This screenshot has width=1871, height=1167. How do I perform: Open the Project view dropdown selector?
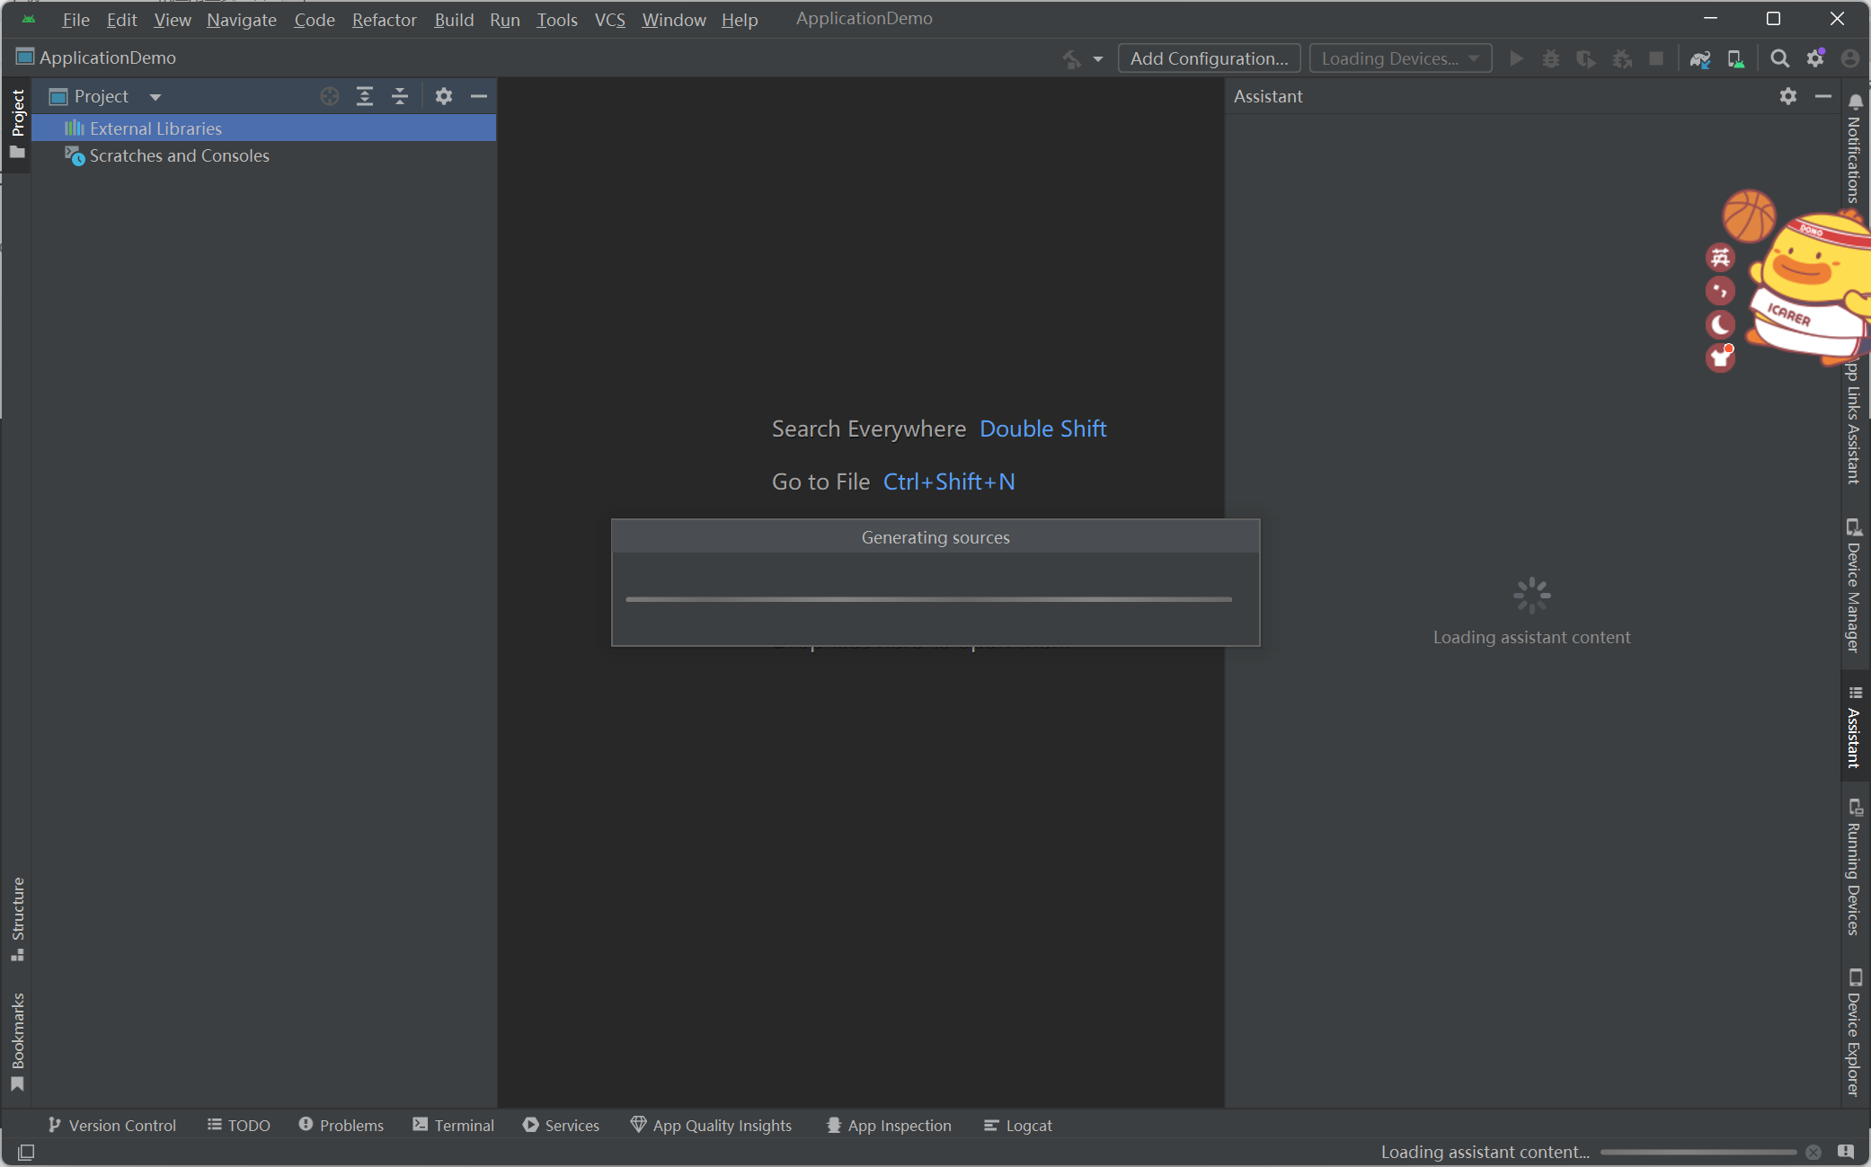coord(154,95)
